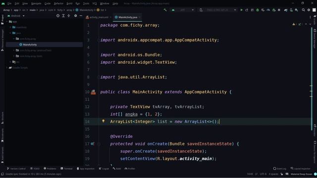317x178 pixels.
Task: Toggle the Bookmarks side tab
Action: pos(2,135)
